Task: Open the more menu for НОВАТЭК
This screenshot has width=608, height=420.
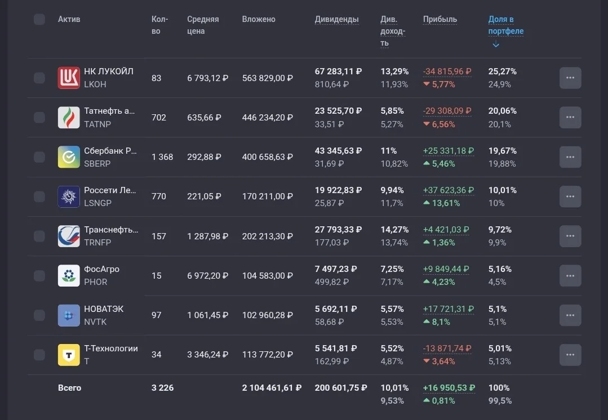Action: coord(570,315)
